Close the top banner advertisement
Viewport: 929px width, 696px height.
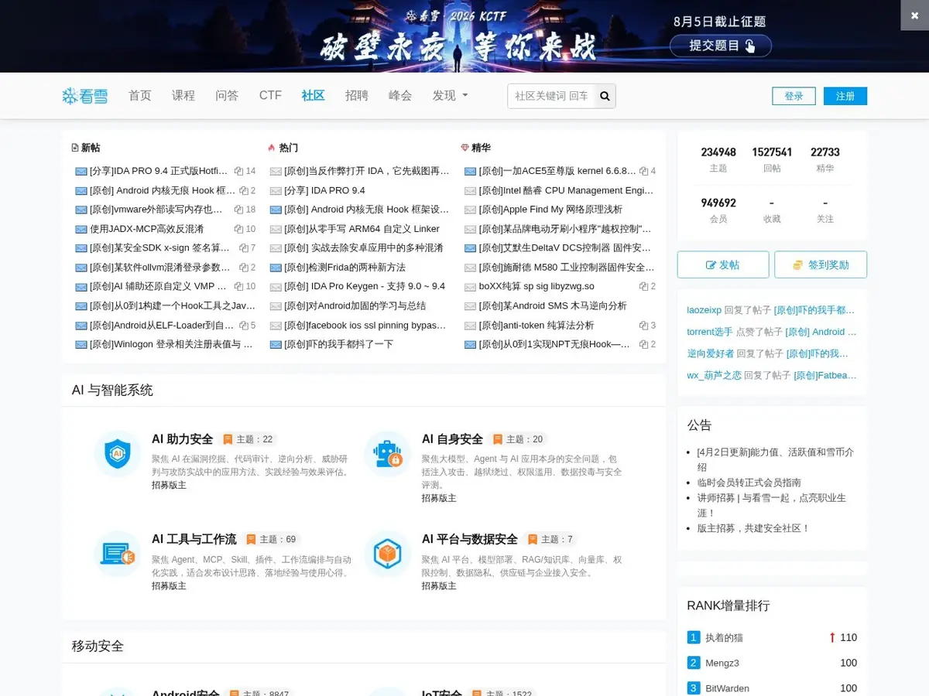click(915, 15)
